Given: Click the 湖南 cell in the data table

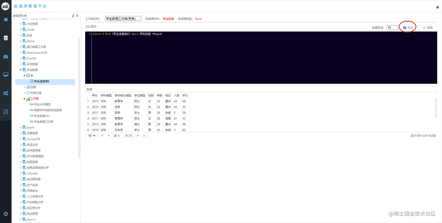Looking at the screenshot, I should click(x=168, y=118).
